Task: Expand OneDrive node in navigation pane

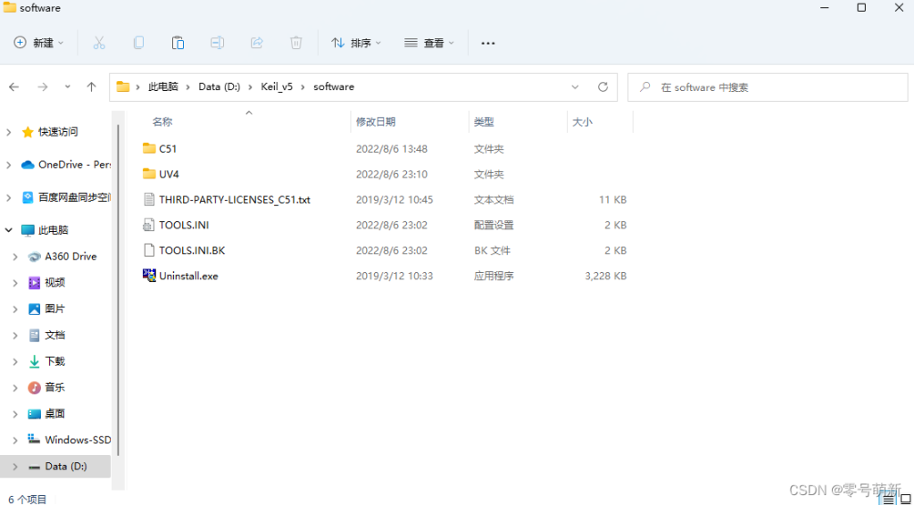Action: (9, 165)
